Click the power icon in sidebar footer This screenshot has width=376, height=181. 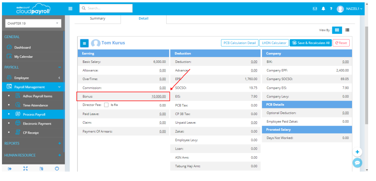tap(57, 168)
